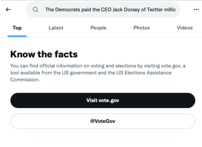Image resolution: width=202 pixels, height=147 pixels.
Task: Open the @VoteGov profile button
Action: point(103,121)
